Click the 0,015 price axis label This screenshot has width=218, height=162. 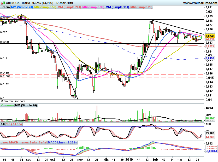(209, 78)
